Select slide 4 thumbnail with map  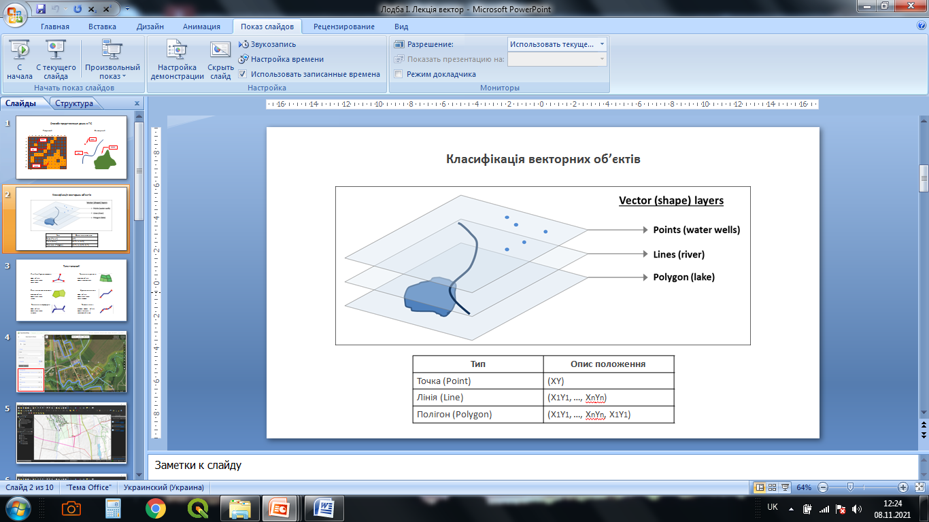[x=71, y=362]
